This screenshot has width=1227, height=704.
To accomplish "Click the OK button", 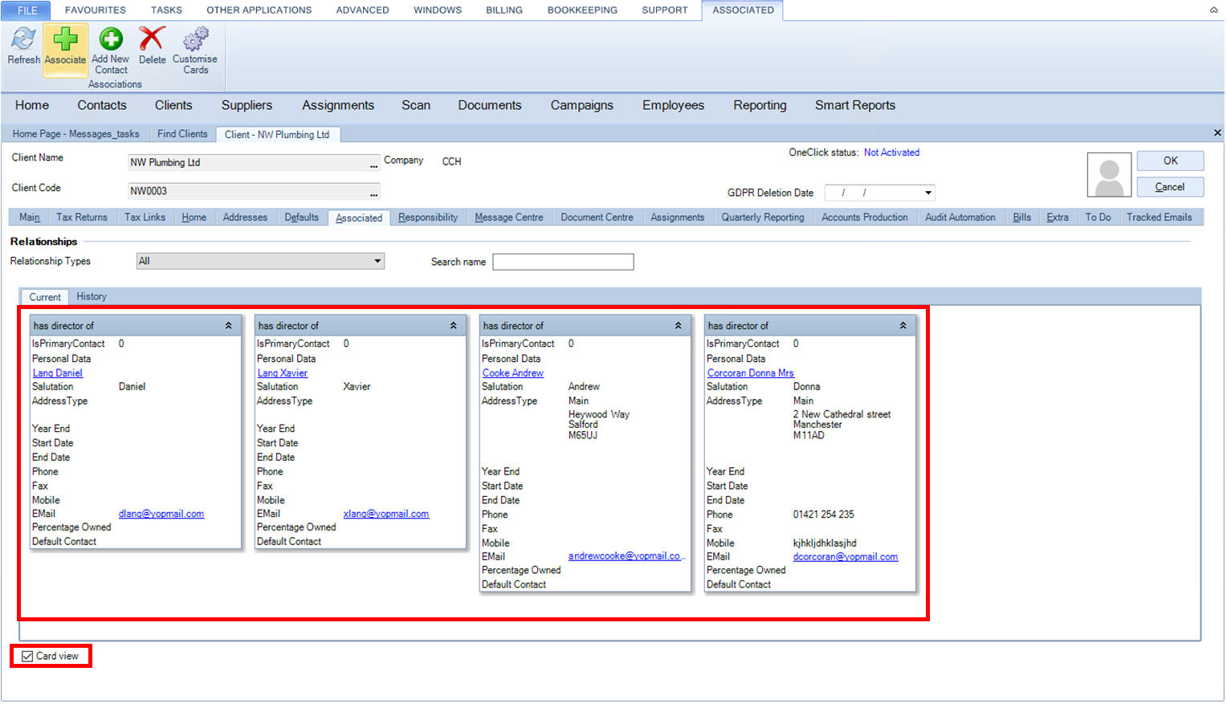I will (1170, 161).
